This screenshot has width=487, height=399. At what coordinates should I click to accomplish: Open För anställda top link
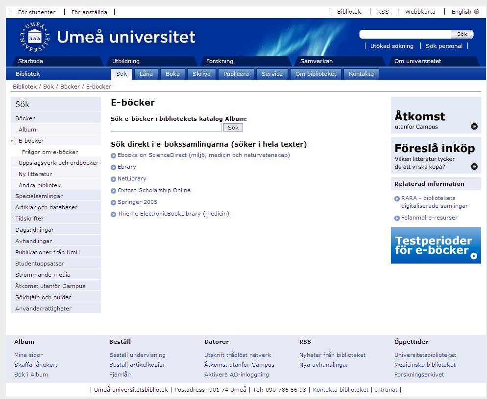[x=89, y=12]
